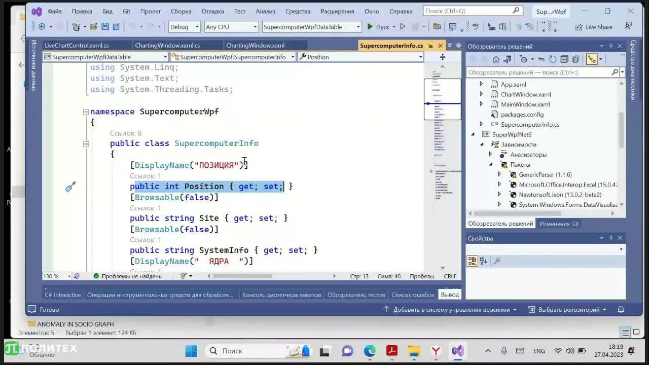Expand the GenericParser (1.1.6) package node
This screenshot has width=649, height=365.
coord(499,174)
